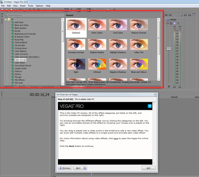Click the preset pane scrollbar thumb
Screen dimensions: 199x177
click(159, 38)
